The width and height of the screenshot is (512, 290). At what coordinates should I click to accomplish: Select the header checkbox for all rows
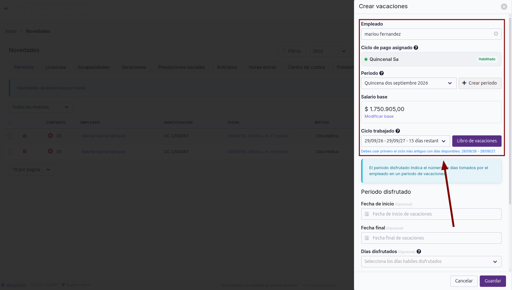(10, 123)
